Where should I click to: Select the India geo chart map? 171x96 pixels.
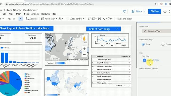click(x=66, y=83)
